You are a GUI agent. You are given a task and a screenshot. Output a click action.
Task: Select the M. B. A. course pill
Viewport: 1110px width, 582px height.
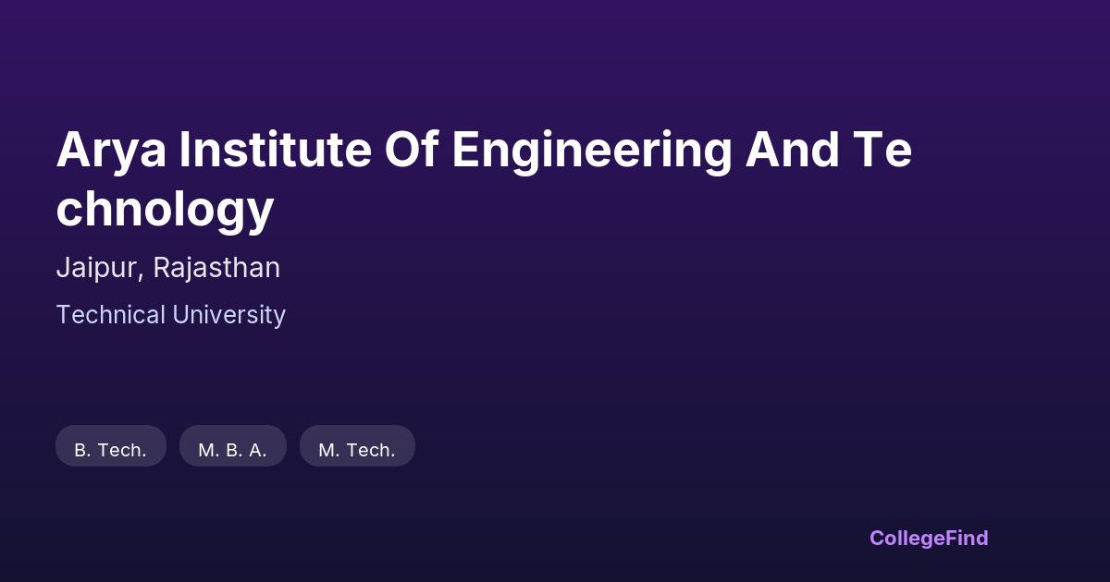(x=232, y=450)
